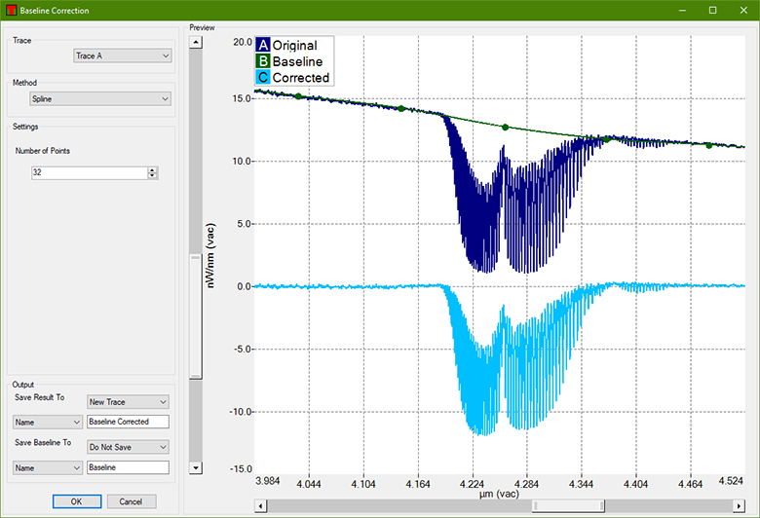This screenshot has height=518, width=760.
Task: Click the Corrected 'C' legend icon
Action: point(263,78)
